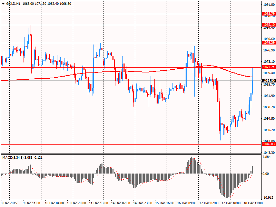This screenshot has width=276, height=207.
Task: Click the 1079.29 resistance level label
Action: click(x=268, y=43)
